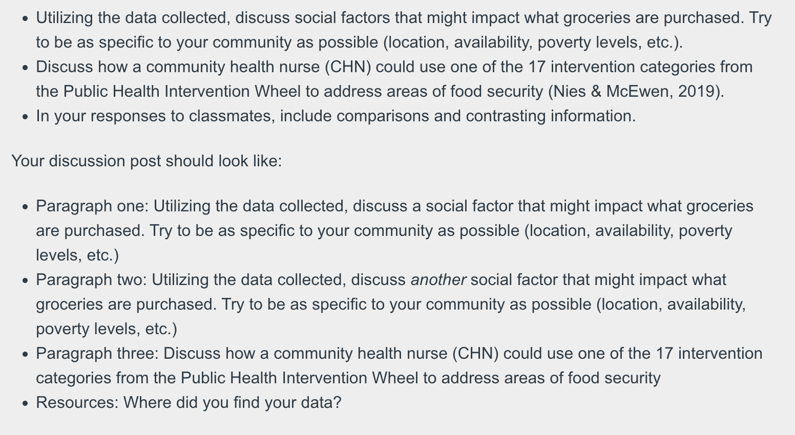Click bullet marker beside "Resources"

25,404
